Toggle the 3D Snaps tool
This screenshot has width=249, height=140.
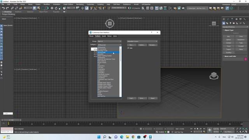pyautogui.click(x=91, y=8)
